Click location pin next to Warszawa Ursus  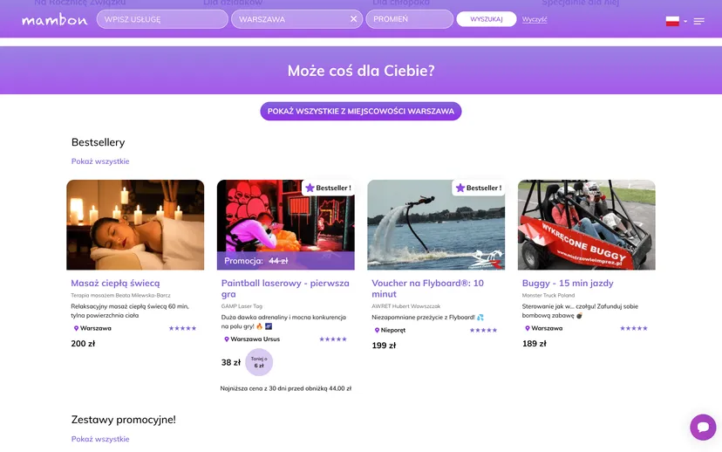227,339
